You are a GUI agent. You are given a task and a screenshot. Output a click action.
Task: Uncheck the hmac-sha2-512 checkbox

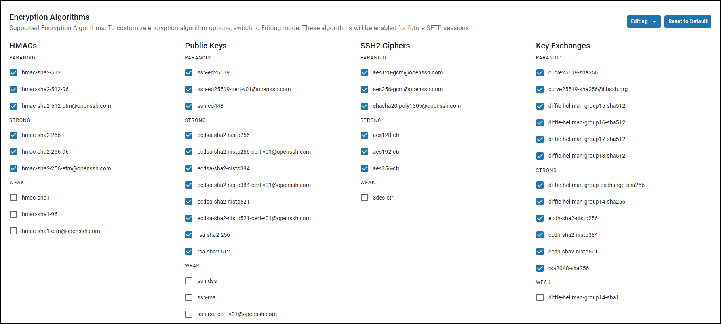[x=13, y=73]
